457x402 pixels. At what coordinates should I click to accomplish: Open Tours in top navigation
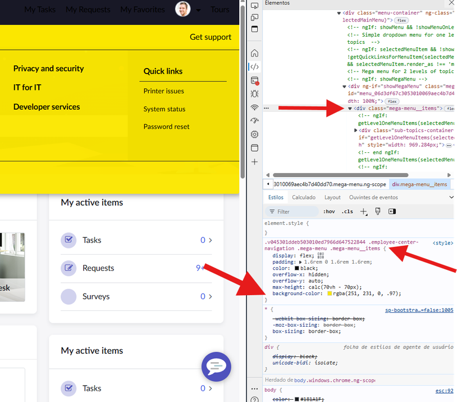click(220, 10)
